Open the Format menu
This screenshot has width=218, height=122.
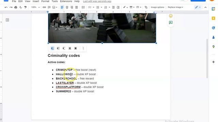click(x=45, y=1)
